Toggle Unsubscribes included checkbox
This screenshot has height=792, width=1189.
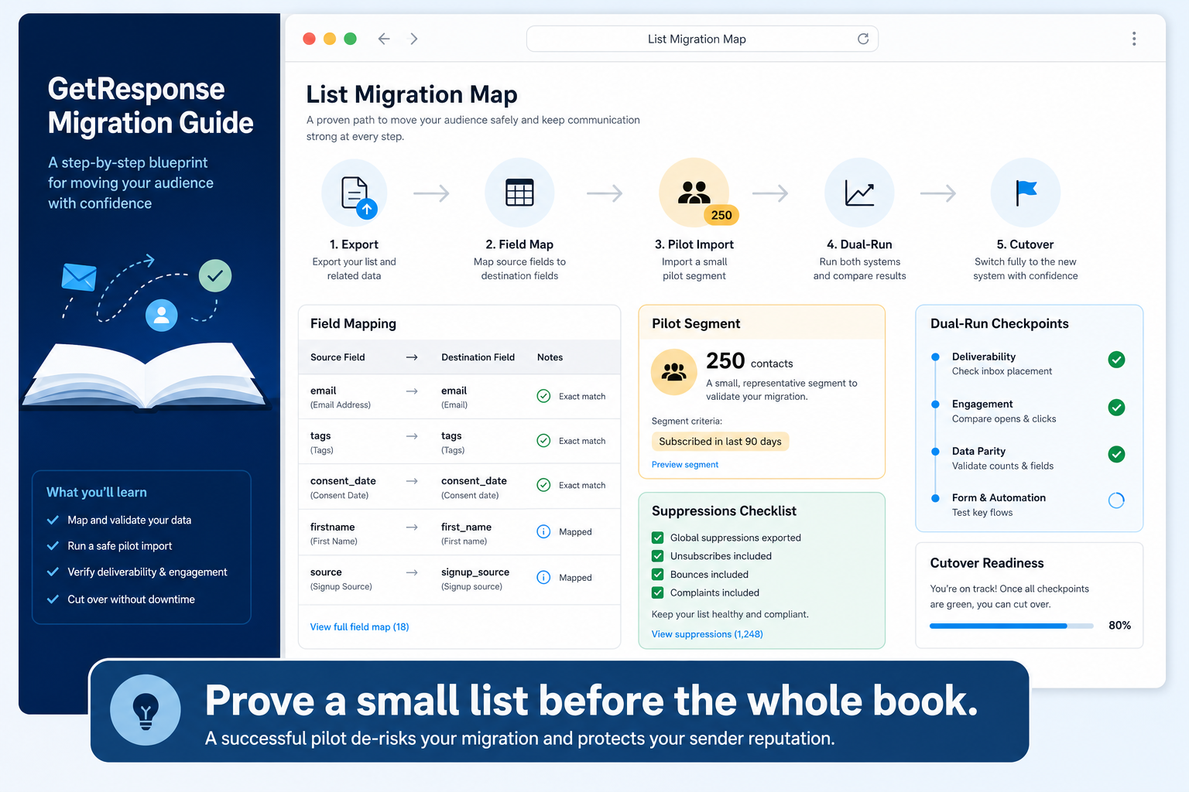658,556
